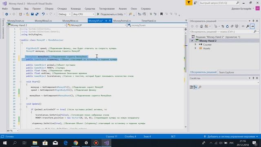Pin the MoneyUP.cs tab
This screenshot has height=147, width=261.
(106, 21)
